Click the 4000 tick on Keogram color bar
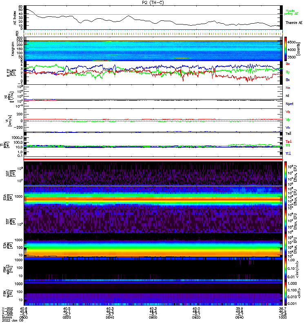306x326 pixels. tap(292, 50)
